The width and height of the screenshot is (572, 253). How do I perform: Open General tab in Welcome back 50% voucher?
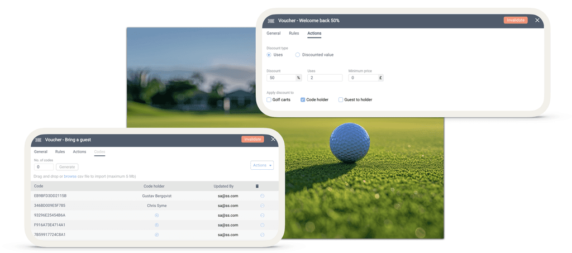274,33
